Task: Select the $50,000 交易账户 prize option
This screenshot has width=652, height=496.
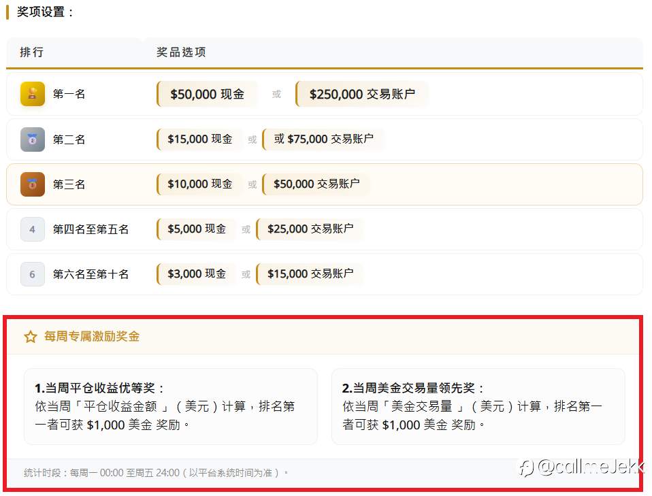Action: tap(316, 184)
